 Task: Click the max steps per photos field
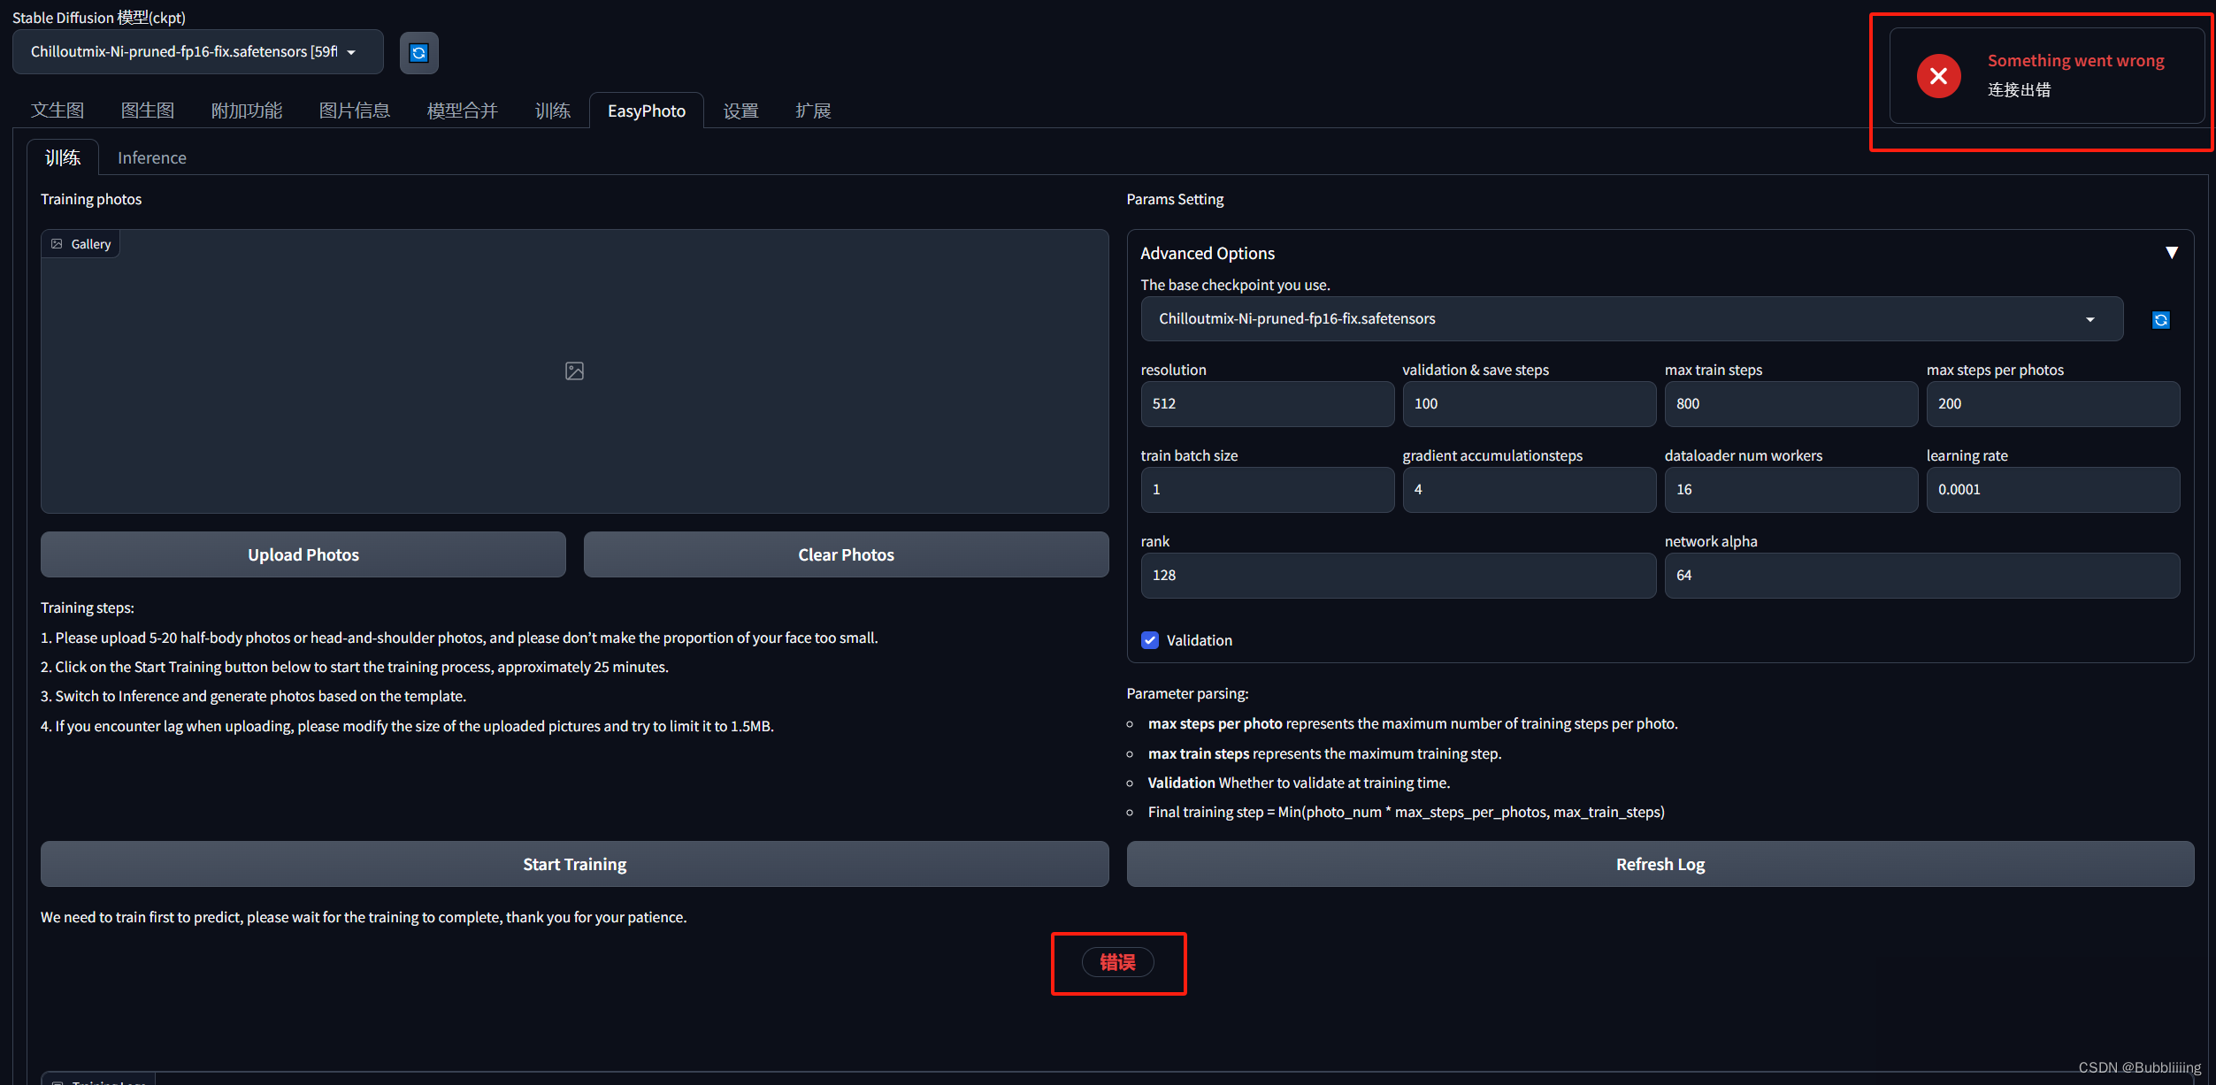[x=2053, y=404]
